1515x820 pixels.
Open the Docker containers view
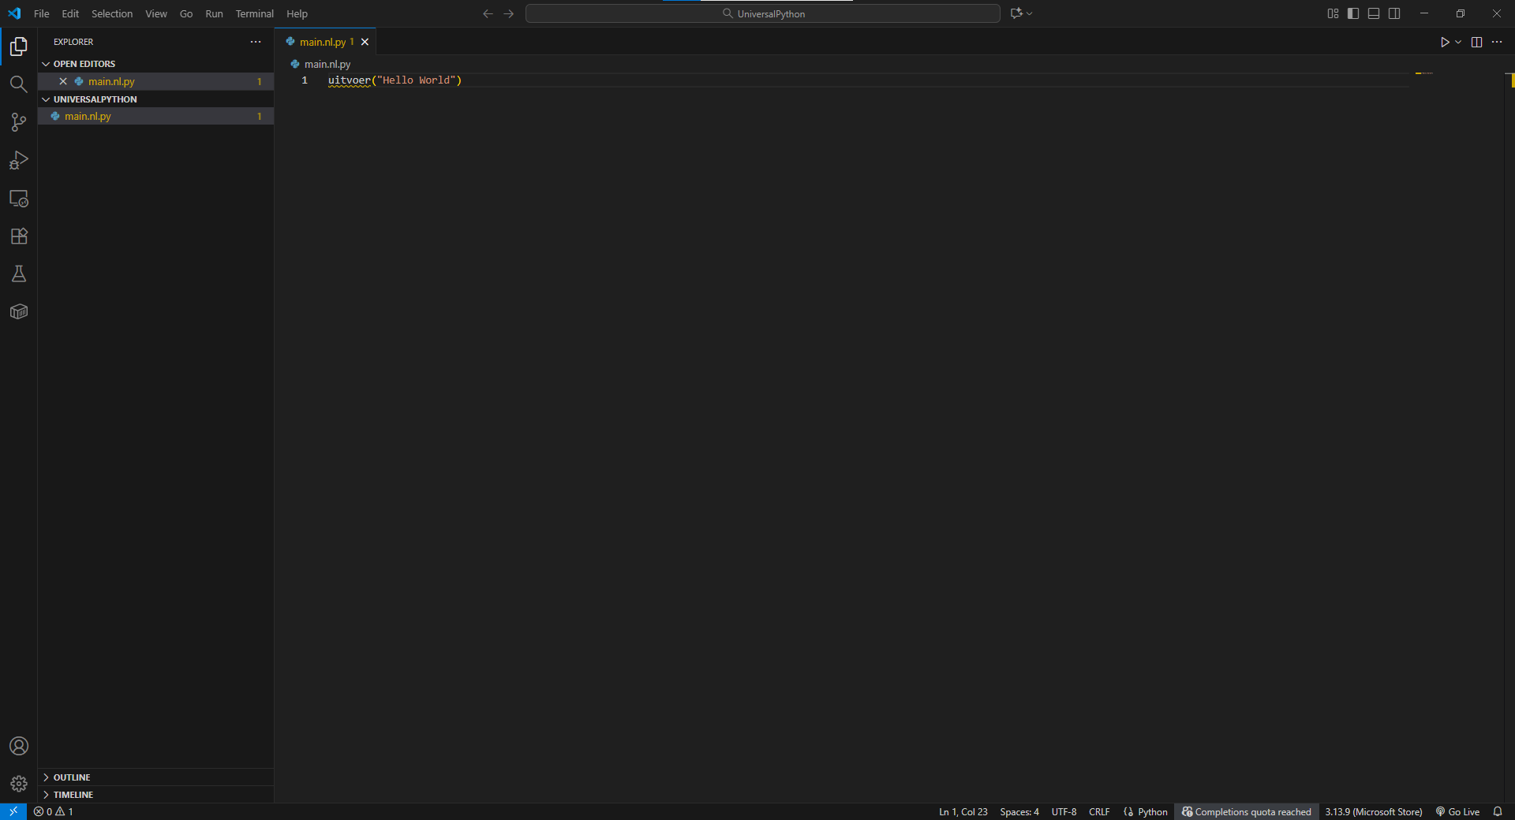(x=18, y=311)
